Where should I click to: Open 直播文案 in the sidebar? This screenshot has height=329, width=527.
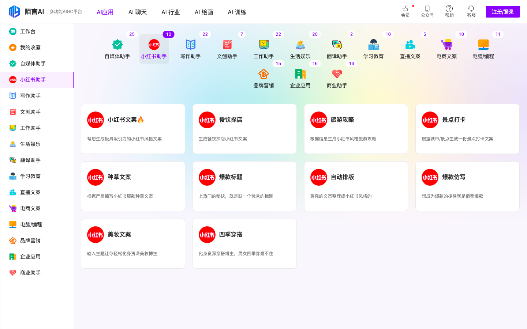coord(37,192)
